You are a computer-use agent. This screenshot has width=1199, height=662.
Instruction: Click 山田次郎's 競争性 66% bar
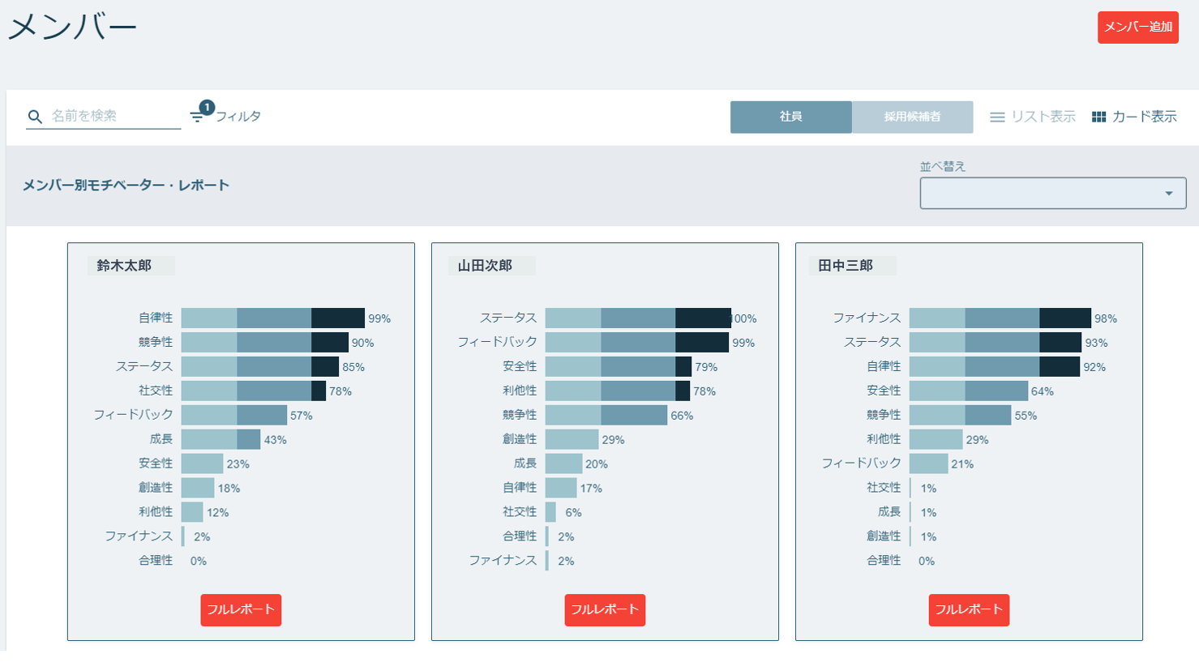click(x=606, y=415)
